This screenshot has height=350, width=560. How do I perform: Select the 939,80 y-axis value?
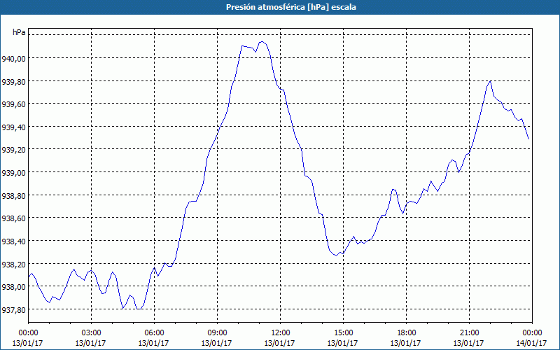(x=13, y=81)
